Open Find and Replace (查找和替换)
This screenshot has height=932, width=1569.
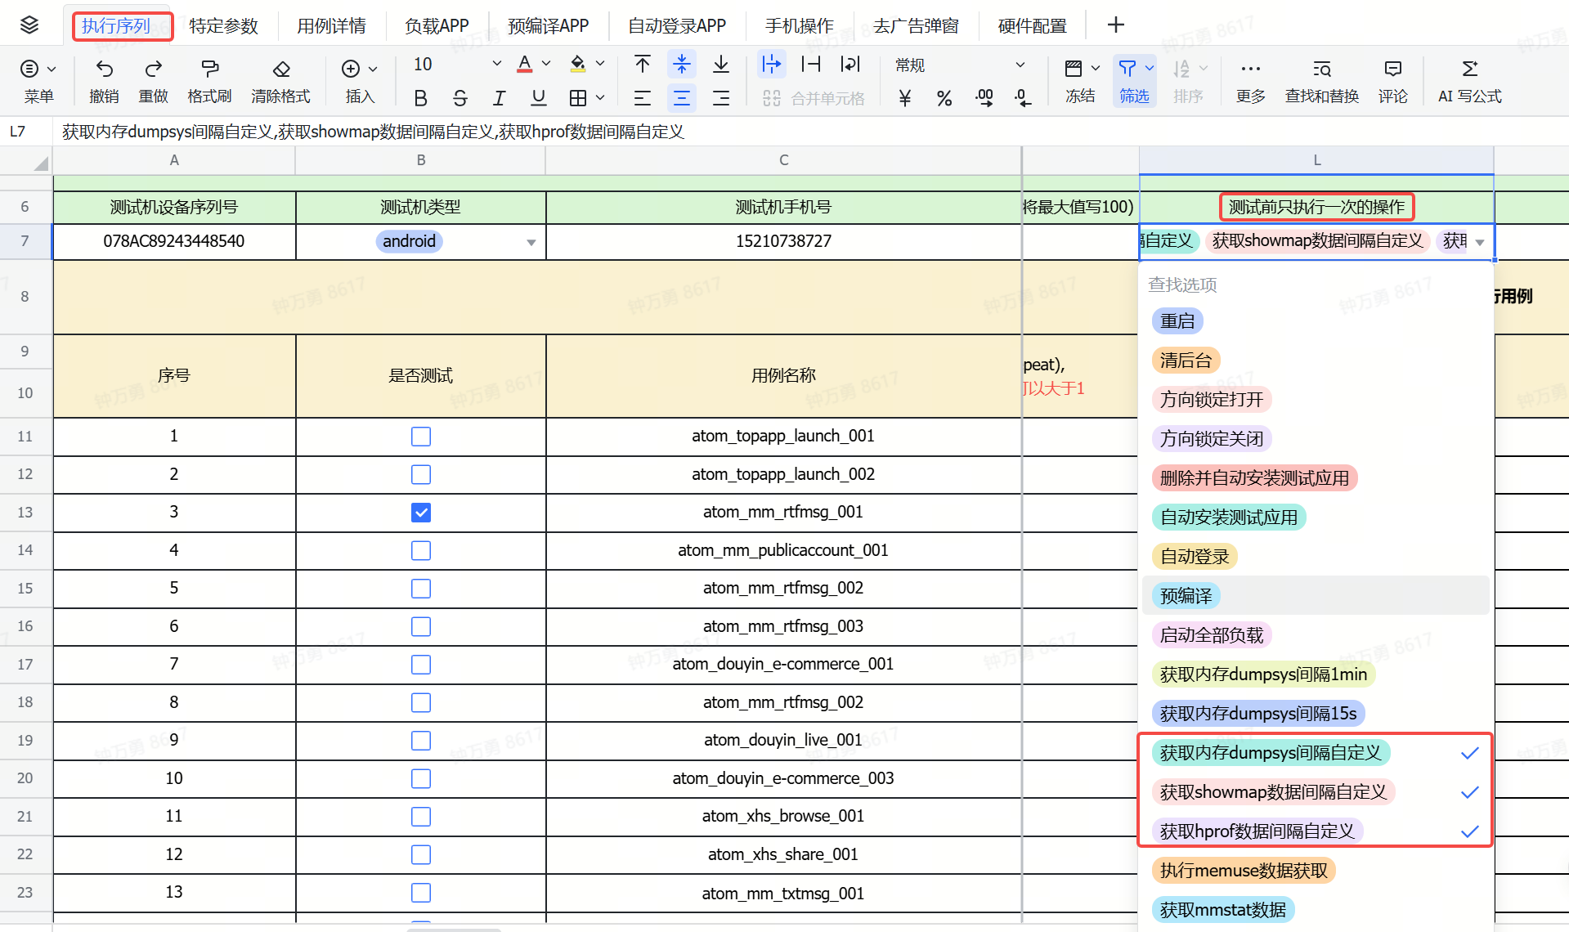click(x=1321, y=80)
